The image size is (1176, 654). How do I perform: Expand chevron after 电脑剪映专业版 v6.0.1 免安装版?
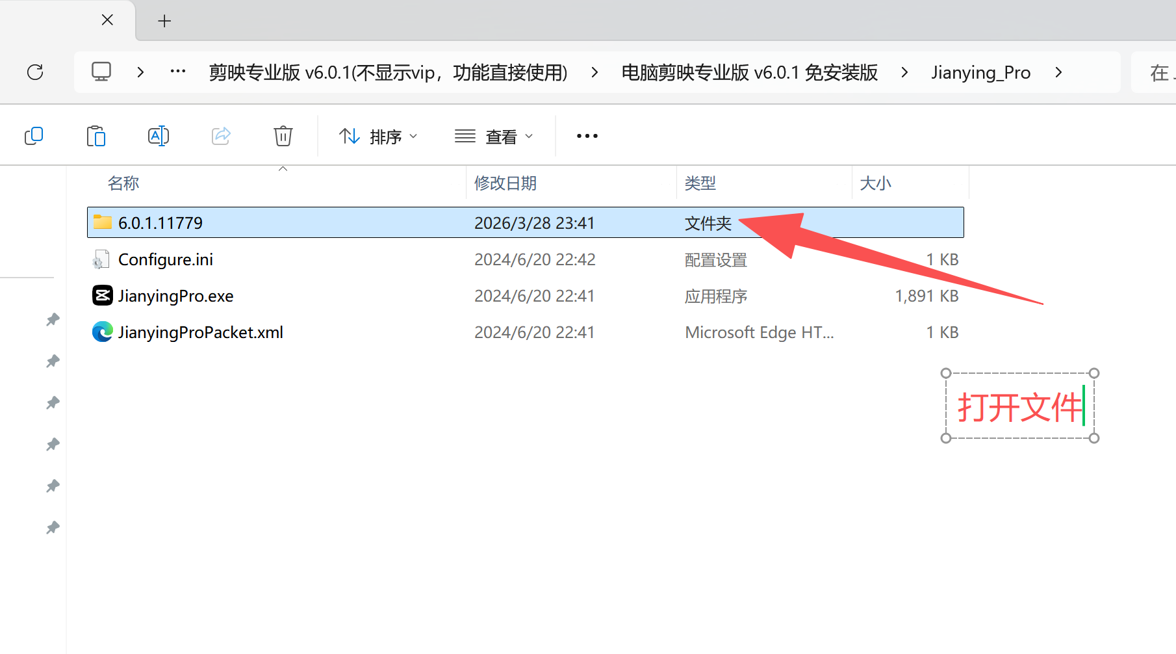click(x=904, y=72)
